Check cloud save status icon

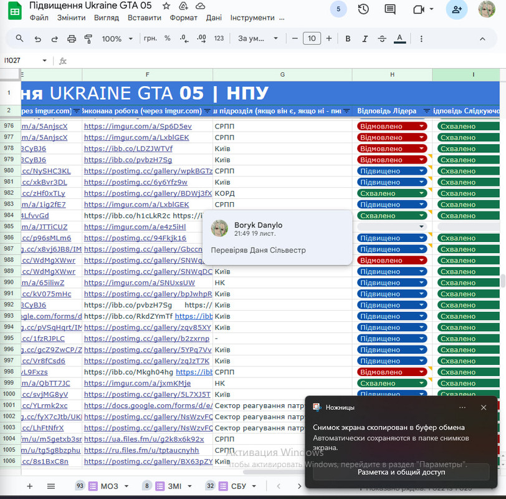[x=201, y=6]
